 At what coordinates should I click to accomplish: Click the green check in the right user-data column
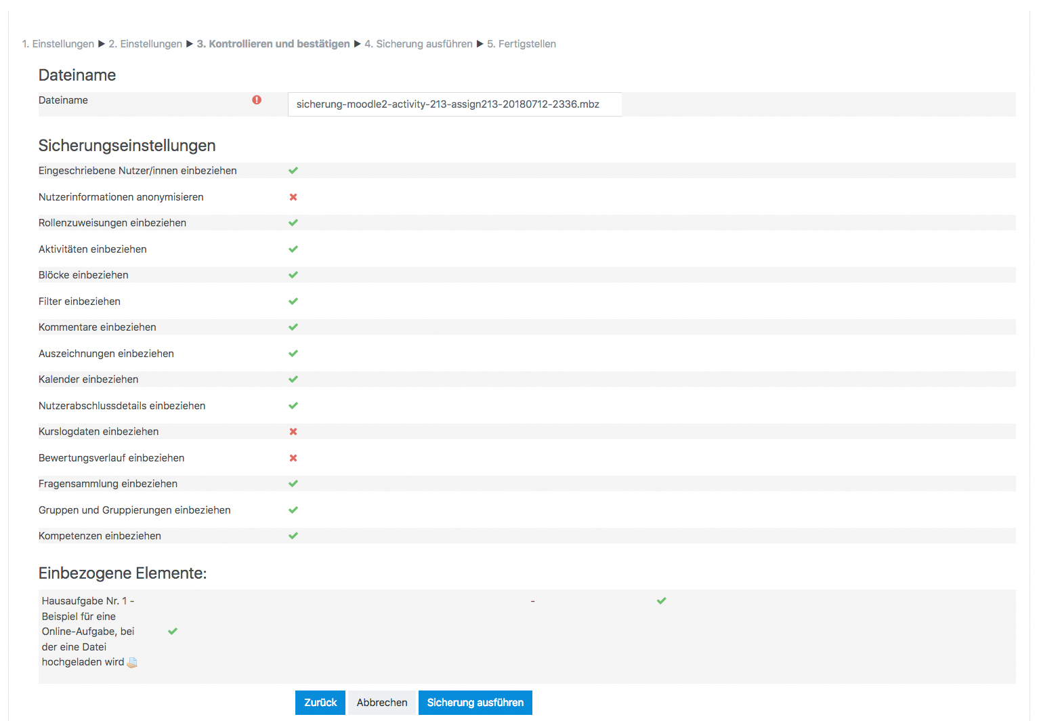(662, 601)
